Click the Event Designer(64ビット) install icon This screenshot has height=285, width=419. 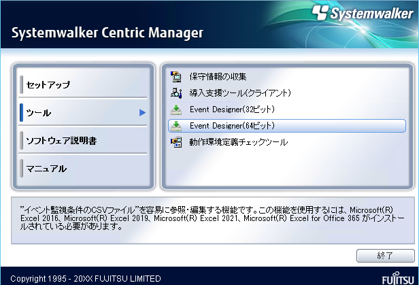[x=176, y=126]
